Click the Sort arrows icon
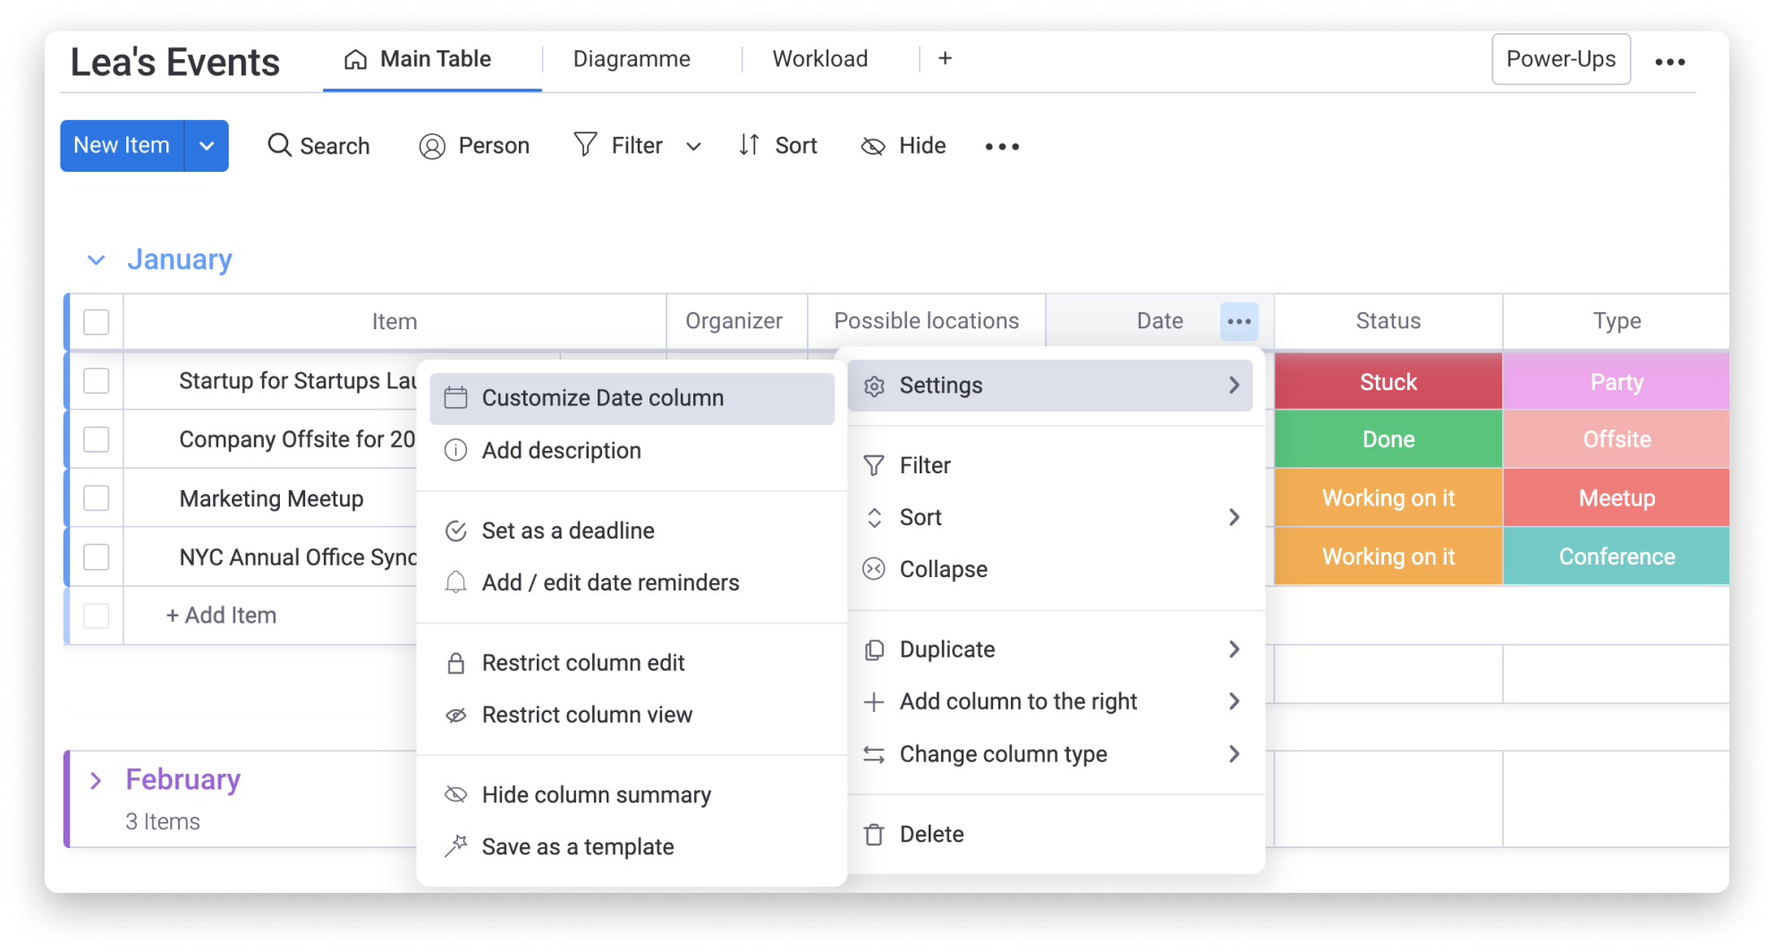 [x=750, y=145]
